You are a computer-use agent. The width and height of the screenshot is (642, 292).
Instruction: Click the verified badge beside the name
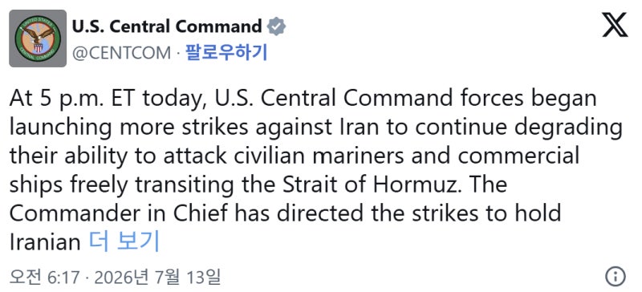tap(276, 27)
